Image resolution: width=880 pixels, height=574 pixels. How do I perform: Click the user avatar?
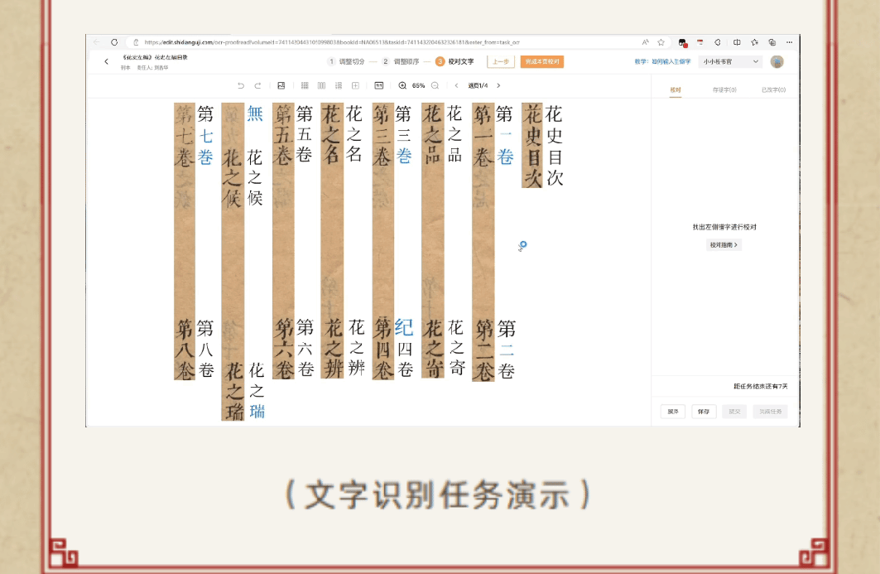(x=777, y=62)
